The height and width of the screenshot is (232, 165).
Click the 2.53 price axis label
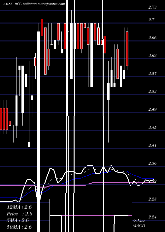point(152,91)
